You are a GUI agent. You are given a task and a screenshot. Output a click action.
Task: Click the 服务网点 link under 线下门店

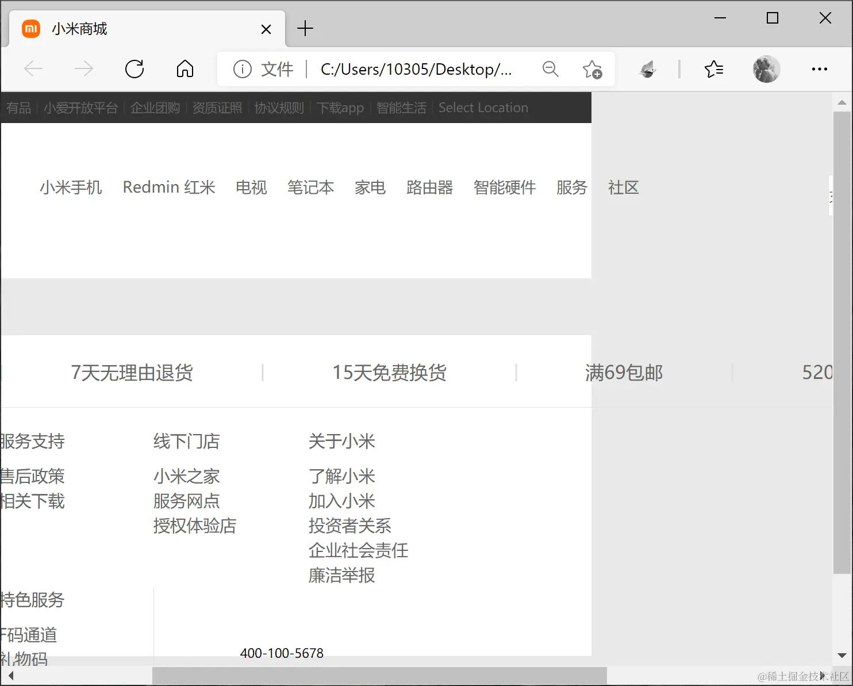186,501
